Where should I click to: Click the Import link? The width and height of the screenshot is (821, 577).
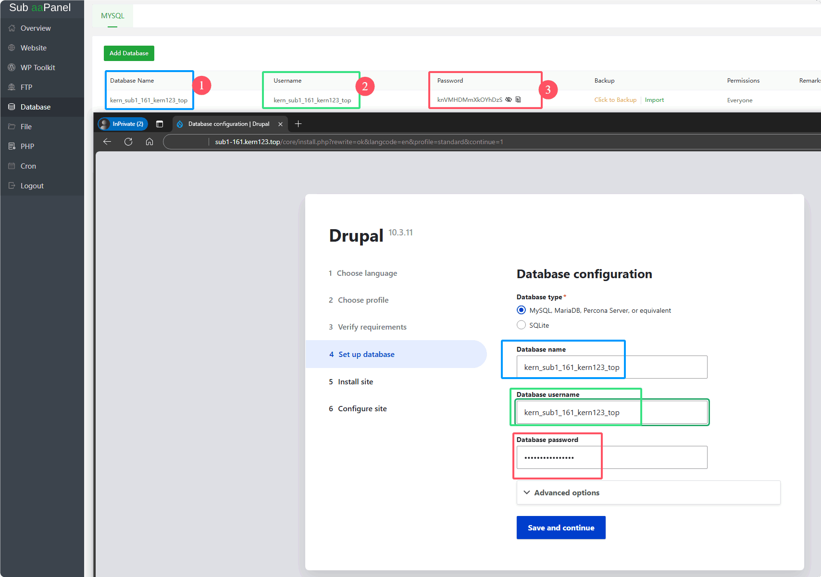654,100
